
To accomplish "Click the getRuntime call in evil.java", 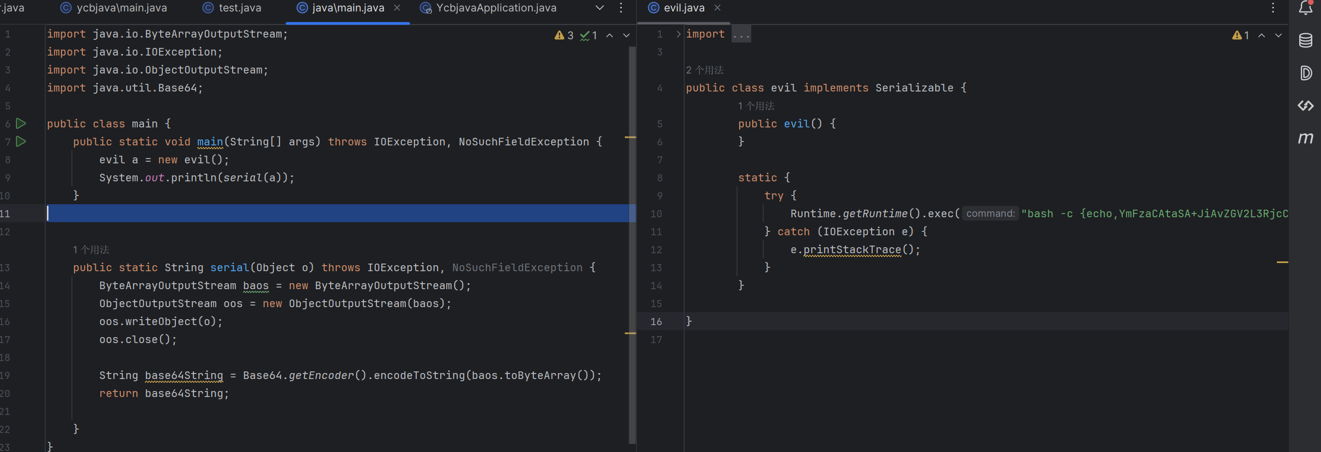I will click(875, 214).
